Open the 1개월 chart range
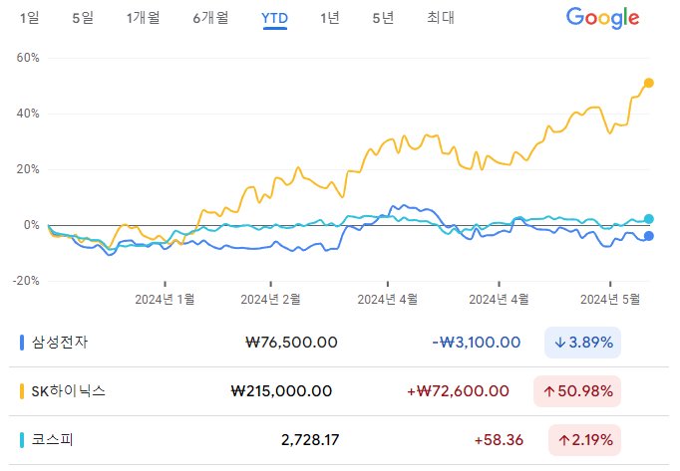680x471 pixels. coord(144,18)
